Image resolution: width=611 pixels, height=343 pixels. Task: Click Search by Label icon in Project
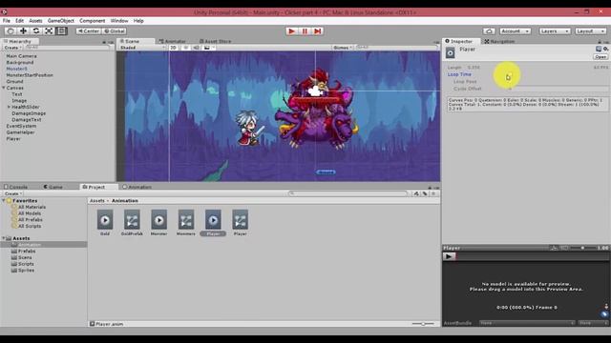pyautogui.click(x=425, y=193)
